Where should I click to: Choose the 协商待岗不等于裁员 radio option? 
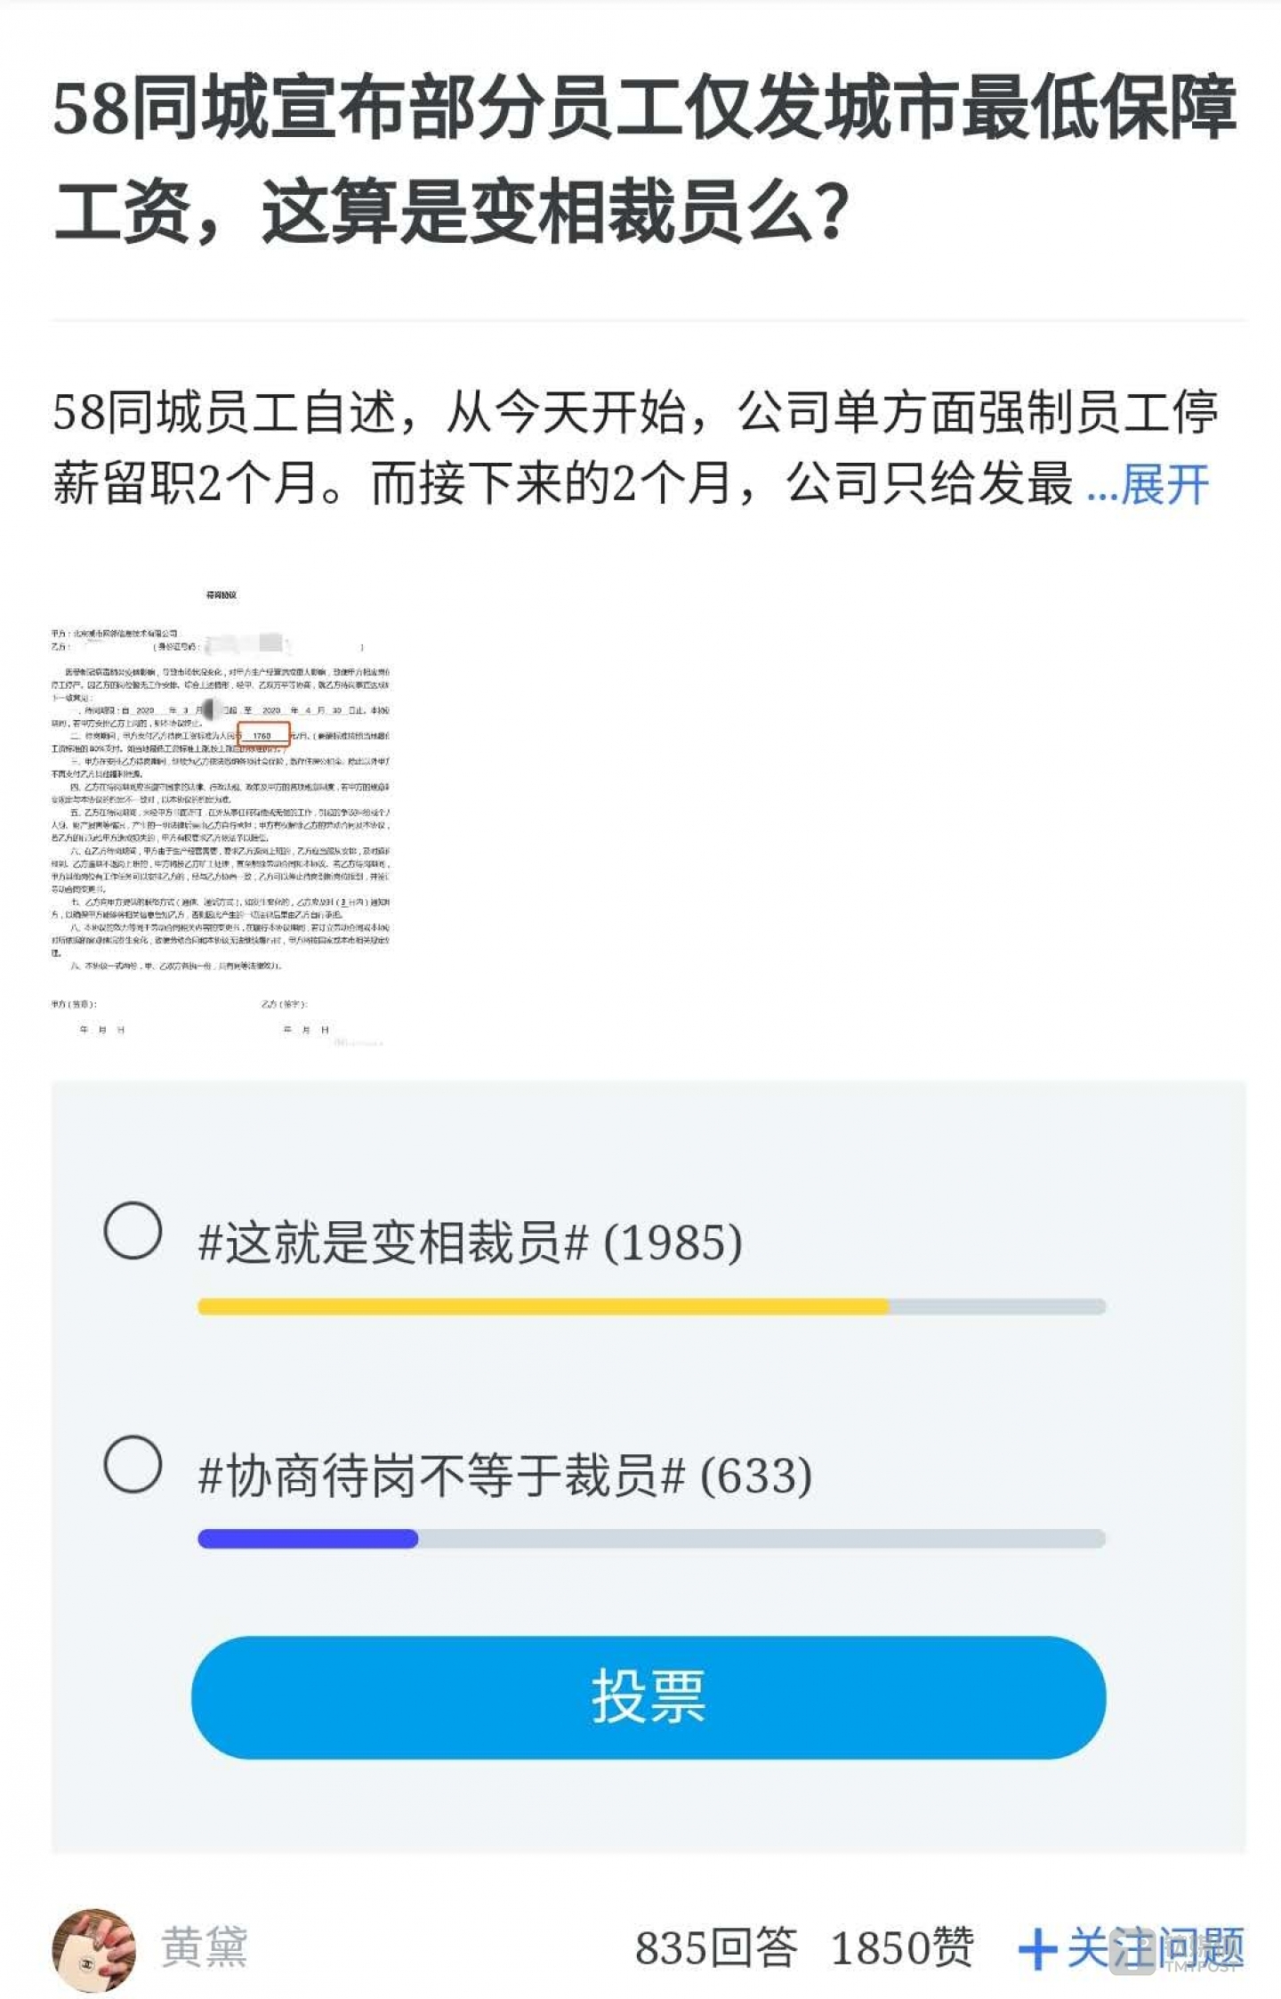pyautogui.click(x=133, y=1463)
